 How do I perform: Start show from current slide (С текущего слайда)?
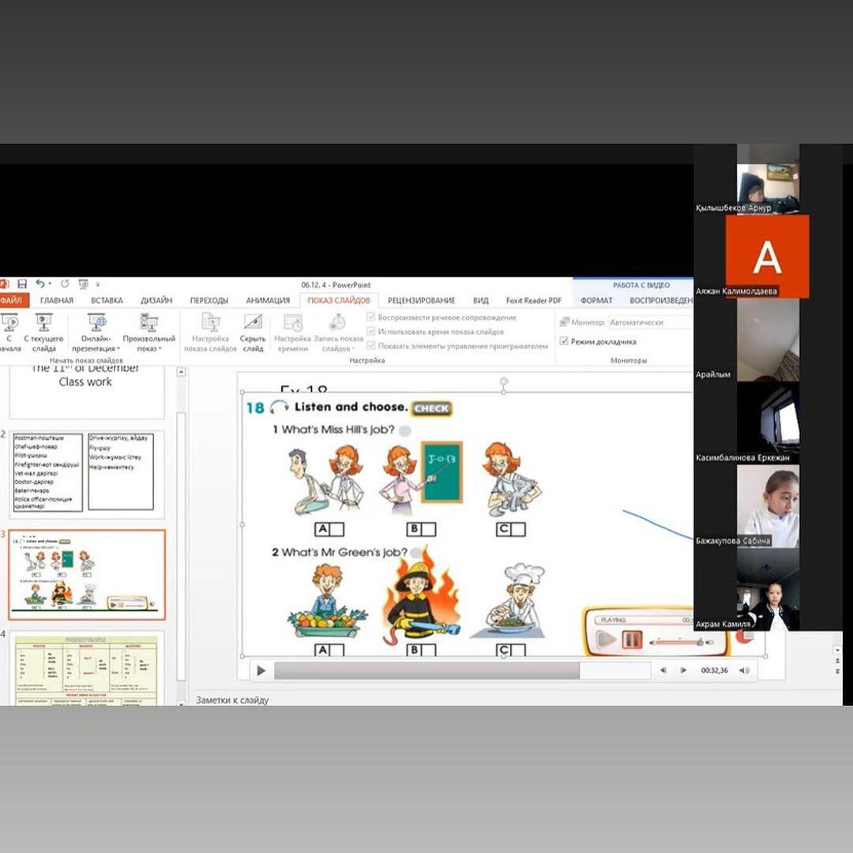pos(43,333)
